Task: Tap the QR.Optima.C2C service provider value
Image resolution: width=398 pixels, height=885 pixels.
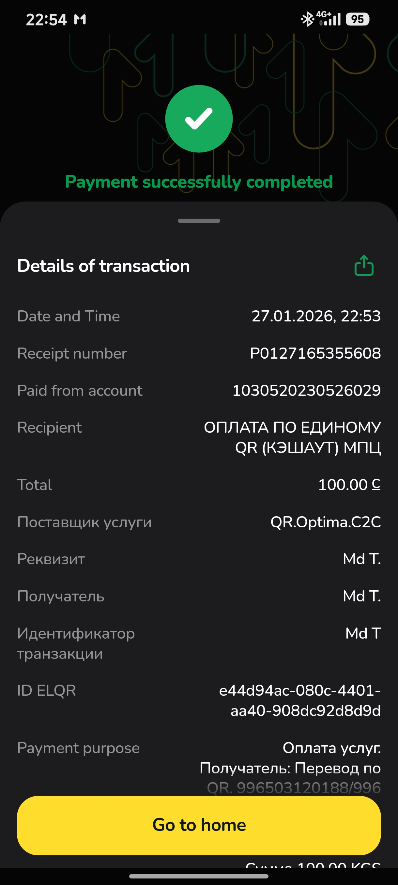Action: [325, 522]
